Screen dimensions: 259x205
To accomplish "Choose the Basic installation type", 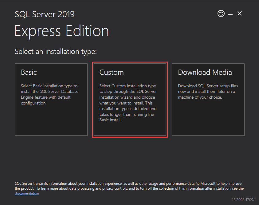I will [x=51, y=100].
